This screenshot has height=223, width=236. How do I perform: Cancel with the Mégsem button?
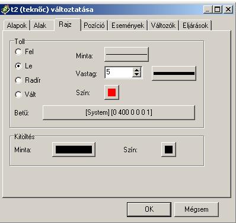point(196,209)
